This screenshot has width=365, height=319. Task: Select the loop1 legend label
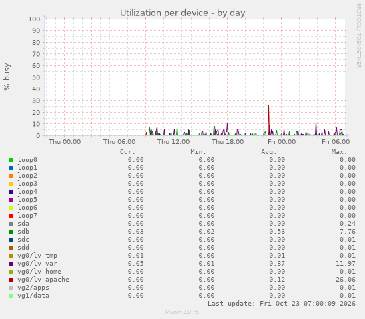(27, 168)
